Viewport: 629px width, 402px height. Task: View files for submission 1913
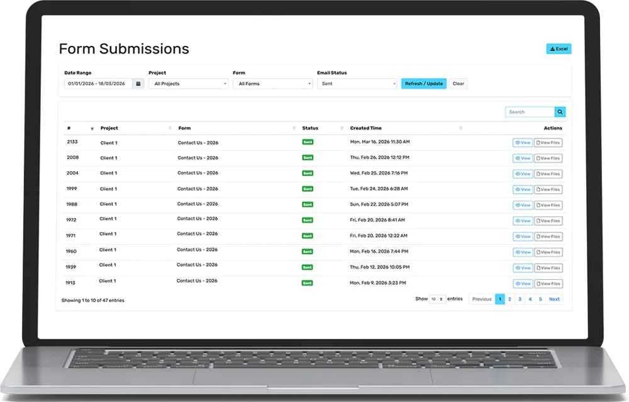[x=548, y=284]
